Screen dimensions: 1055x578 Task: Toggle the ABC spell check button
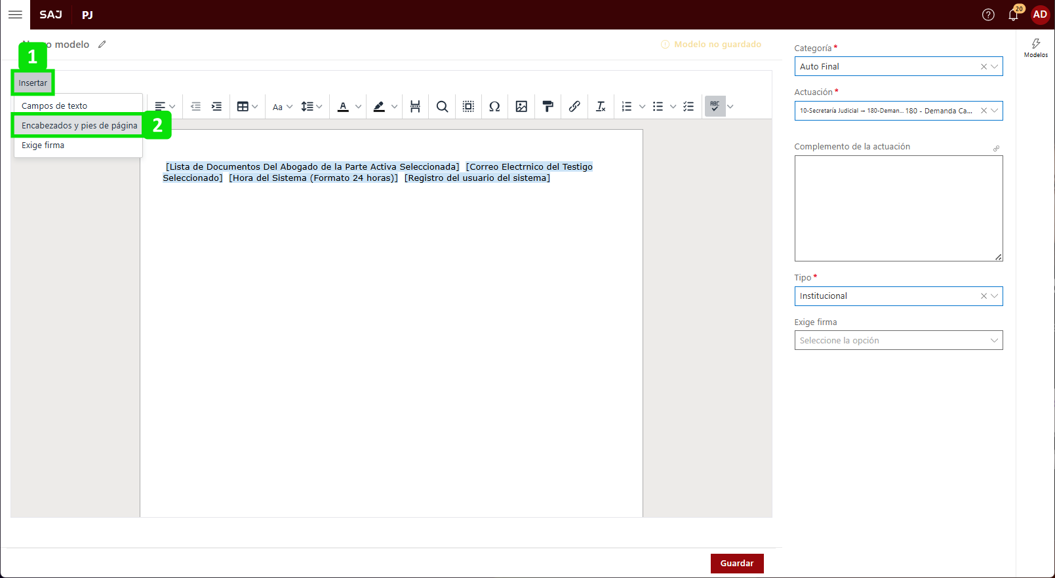point(715,106)
